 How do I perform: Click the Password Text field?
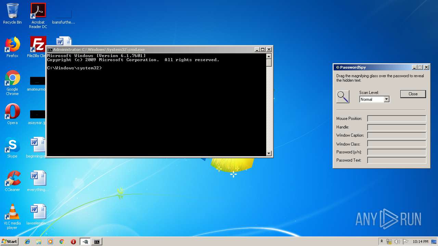coord(397,160)
